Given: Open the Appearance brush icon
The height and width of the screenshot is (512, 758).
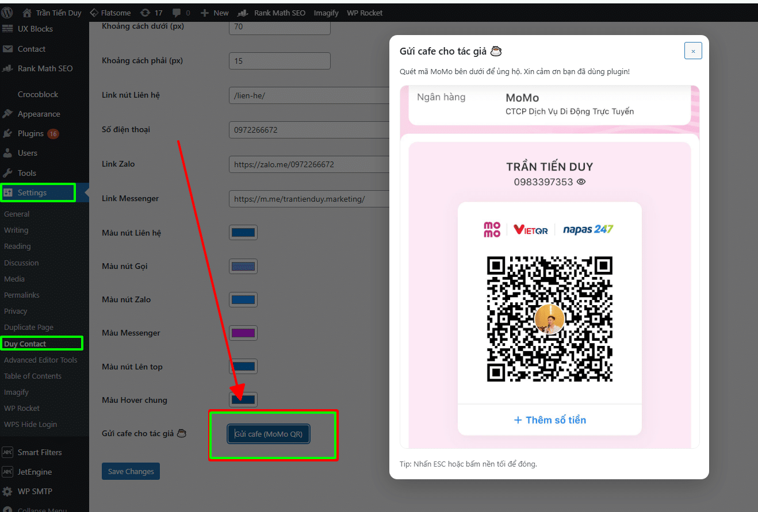Looking at the screenshot, I should 8,114.
